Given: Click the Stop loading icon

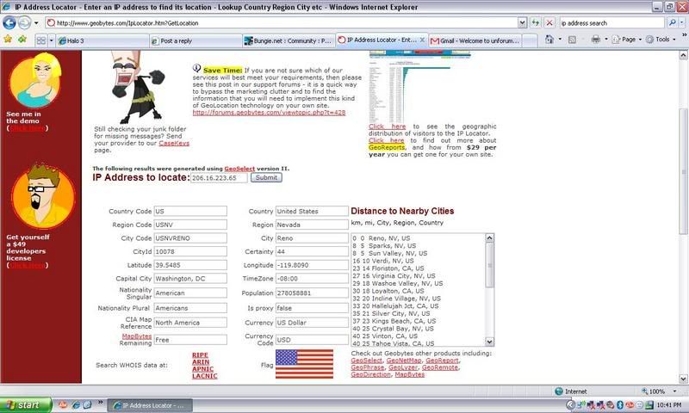Looking at the screenshot, I should (x=549, y=23).
